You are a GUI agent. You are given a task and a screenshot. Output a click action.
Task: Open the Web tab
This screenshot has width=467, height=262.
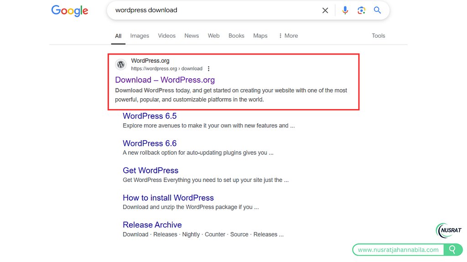[213, 35]
